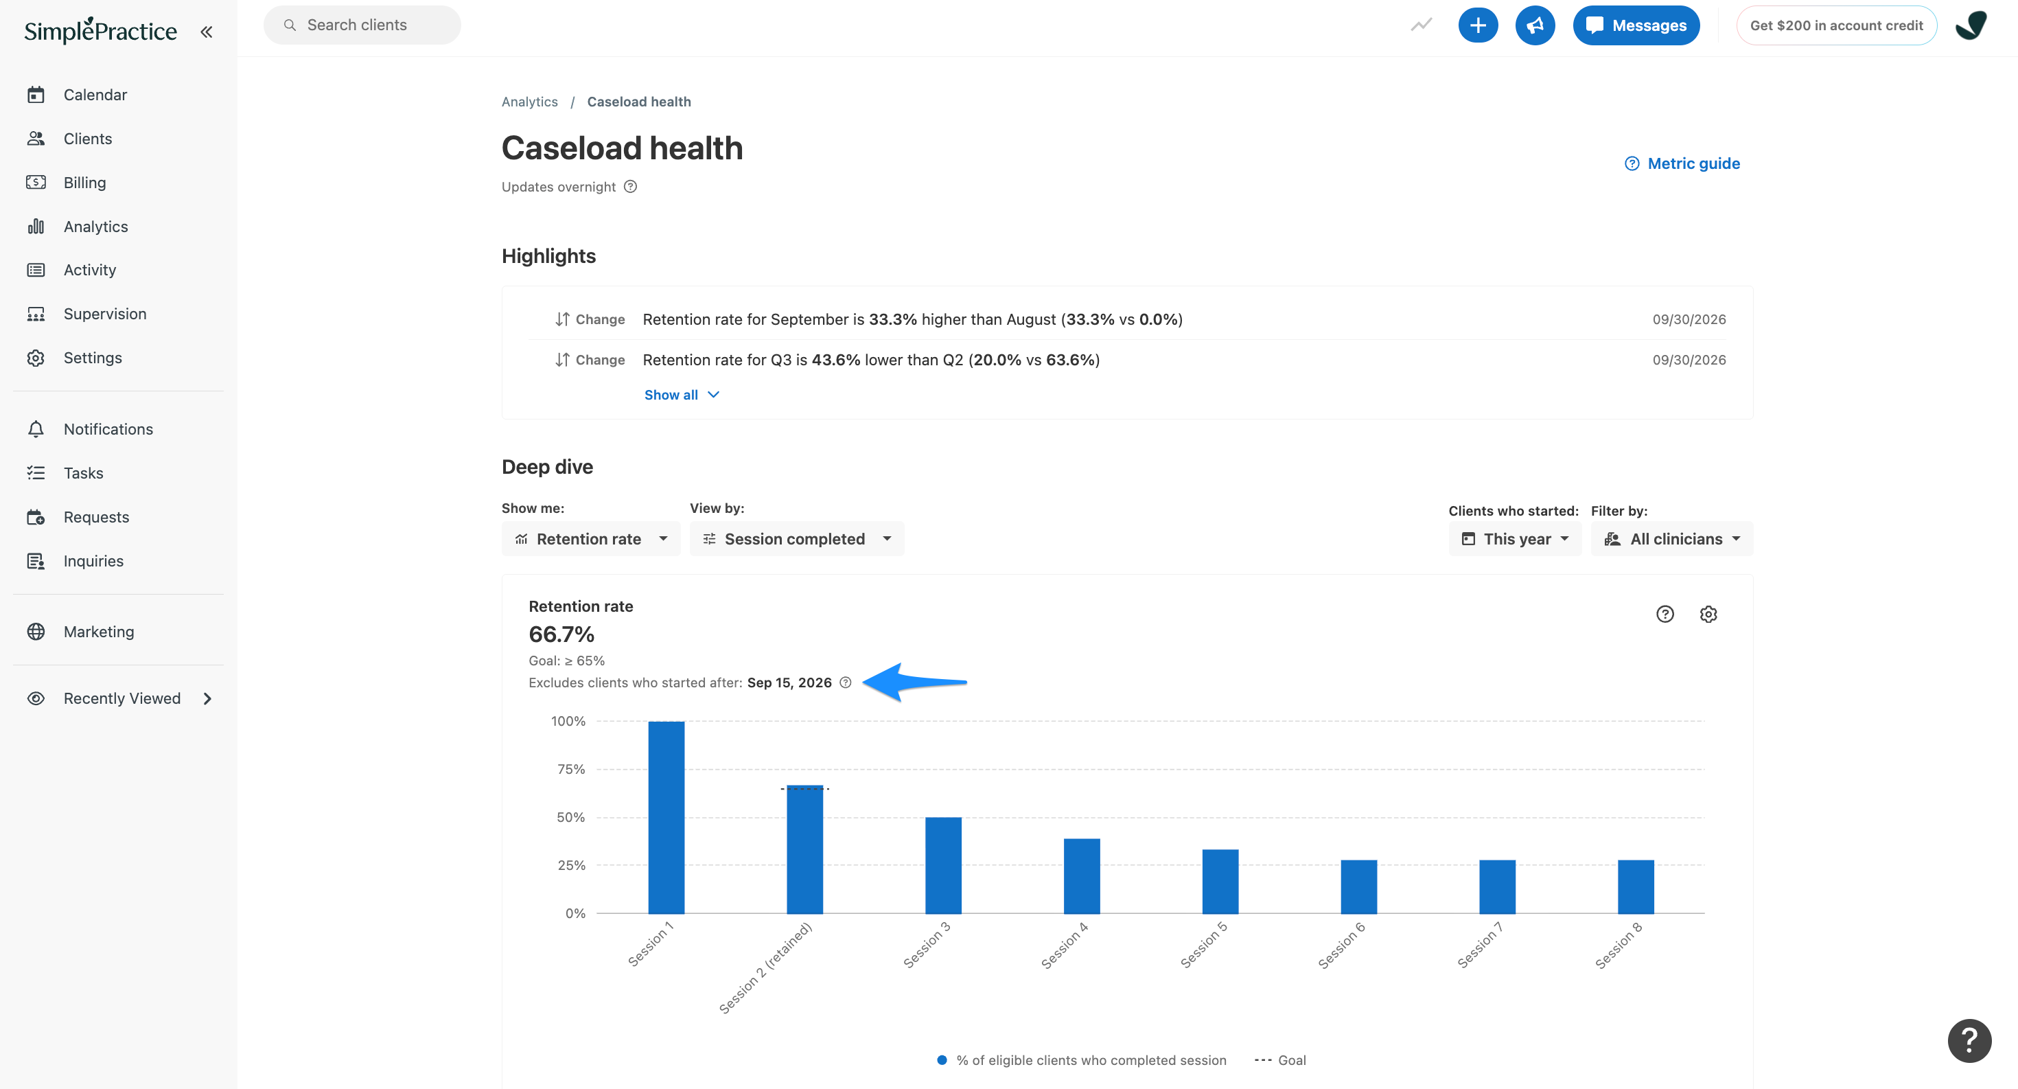The height and width of the screenshot is (1089, 2018).
Task: Click the Session 2 (retained) bar
Action: (x=804, y=849)
